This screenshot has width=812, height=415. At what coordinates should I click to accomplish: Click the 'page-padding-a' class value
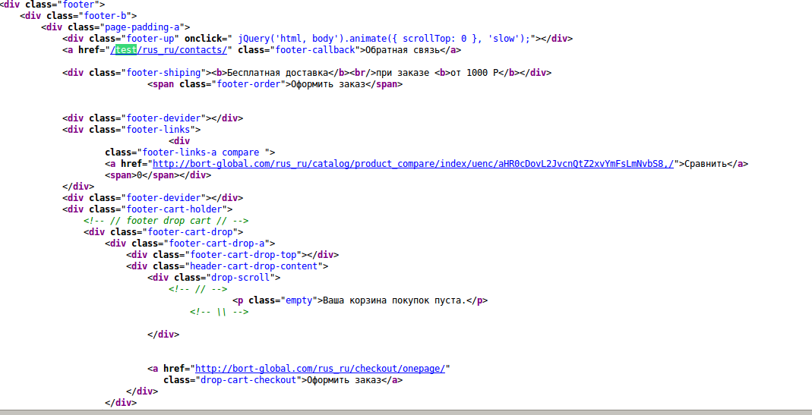click(142, 27)
